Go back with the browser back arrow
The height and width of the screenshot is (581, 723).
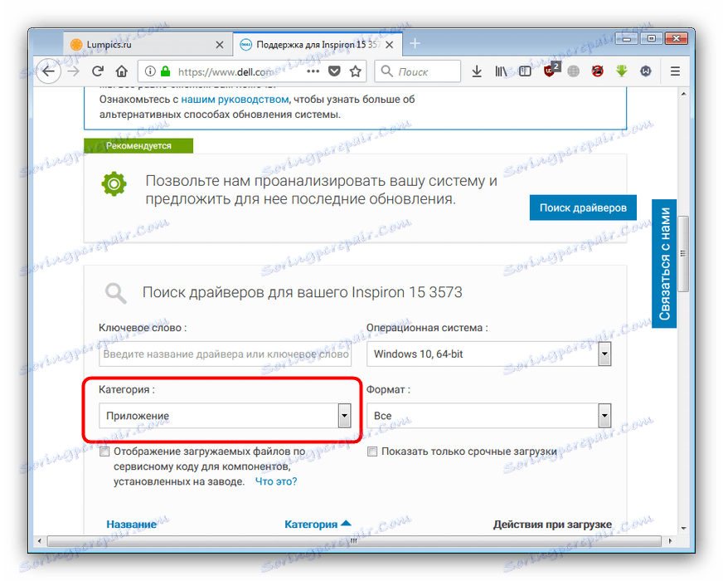(48, 71)
